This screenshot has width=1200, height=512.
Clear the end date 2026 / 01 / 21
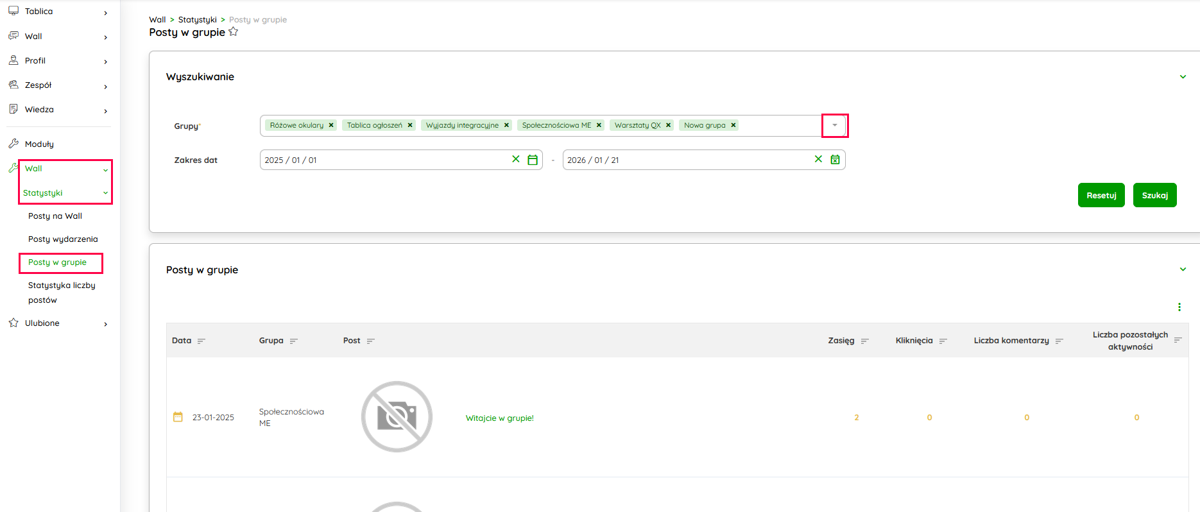click(818, 159)
